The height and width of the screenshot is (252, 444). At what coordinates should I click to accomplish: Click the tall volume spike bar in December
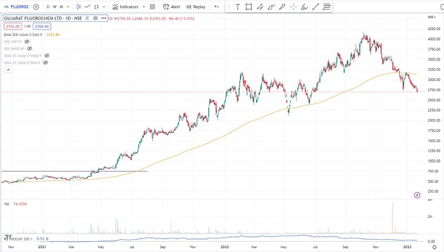click(393, 218)
